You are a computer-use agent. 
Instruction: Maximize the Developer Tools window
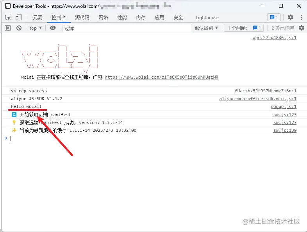tap(281, 6)
